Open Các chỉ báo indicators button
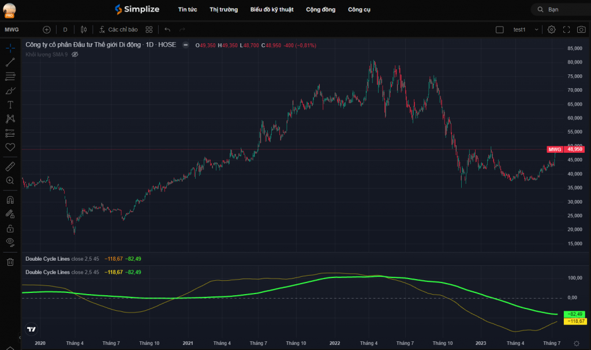Viewport: 591px width, 350px height. point(118,29)
